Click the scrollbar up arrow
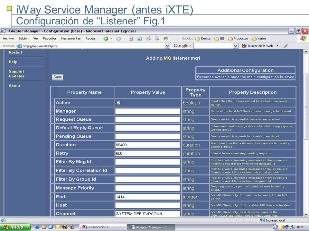The width and height of the screenshot is (309, 231). click(x=306, y=52)
